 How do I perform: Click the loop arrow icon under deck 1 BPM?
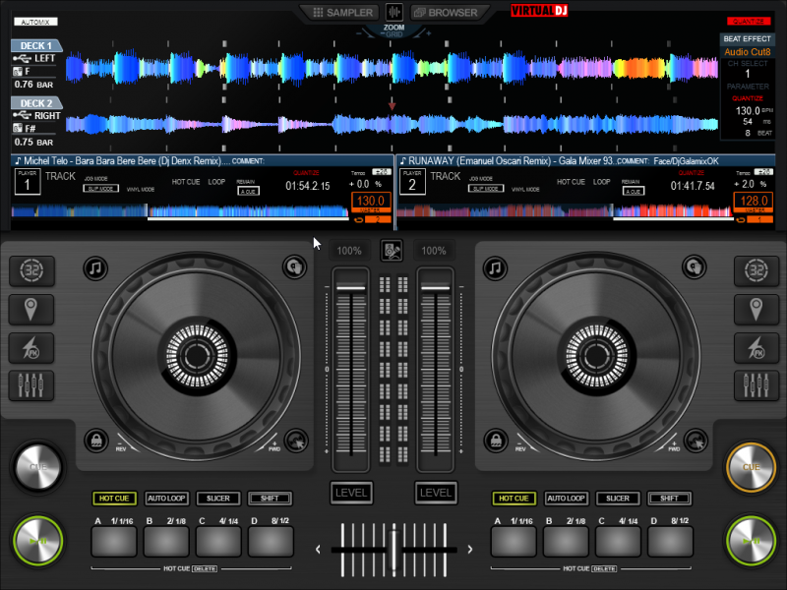pyautogui.click(x=358, y=220)
